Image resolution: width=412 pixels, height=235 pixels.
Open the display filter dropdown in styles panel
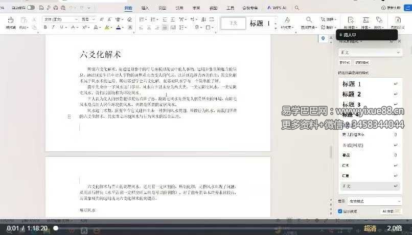pyautogui.click(x=375, y=201)
